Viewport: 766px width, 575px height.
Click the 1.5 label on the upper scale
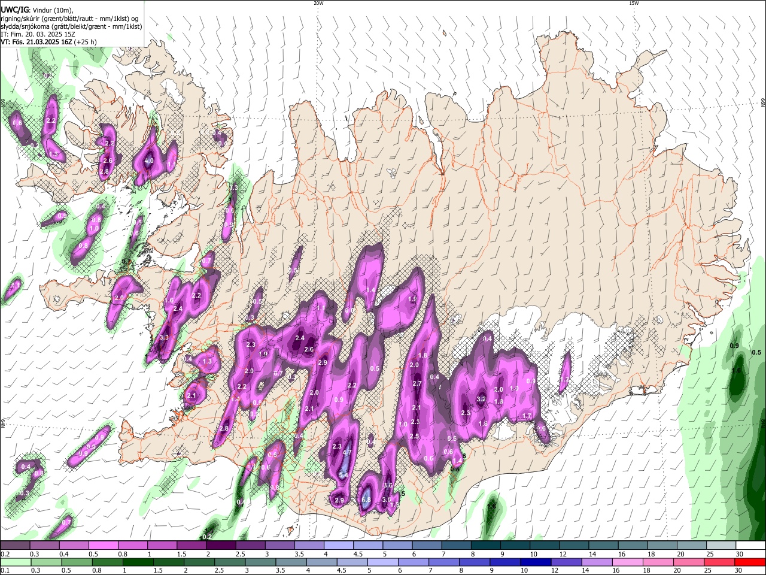[182, 554]
